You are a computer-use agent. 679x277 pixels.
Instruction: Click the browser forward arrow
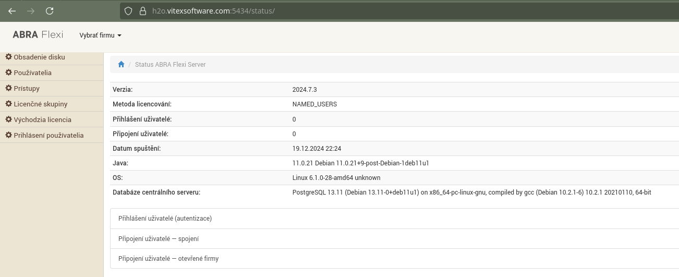point(31,11)
